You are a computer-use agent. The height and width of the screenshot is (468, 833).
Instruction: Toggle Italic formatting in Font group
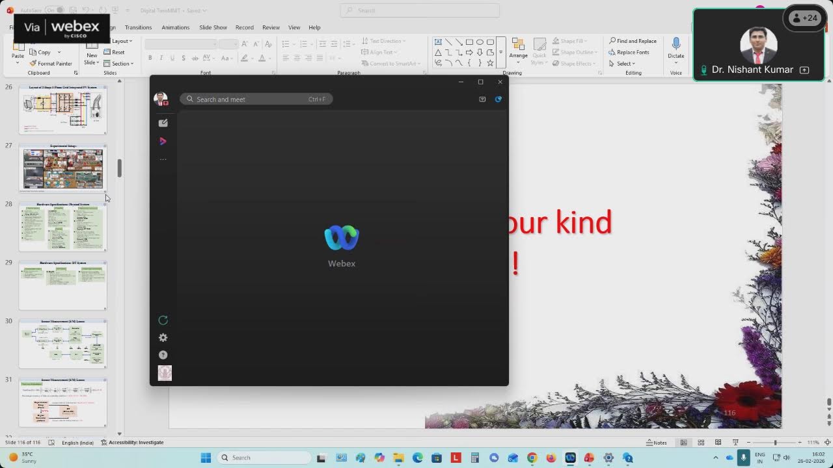pyautogui.click(x=161, y=58)
